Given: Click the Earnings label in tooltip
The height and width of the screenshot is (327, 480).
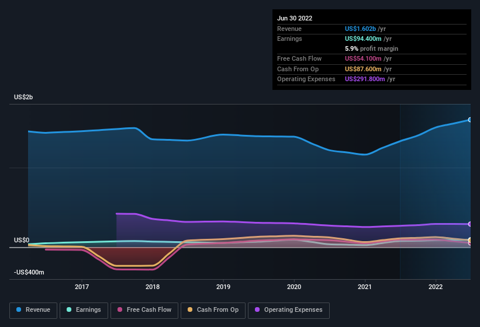Looking at the screenshot, I should (289, 39).
